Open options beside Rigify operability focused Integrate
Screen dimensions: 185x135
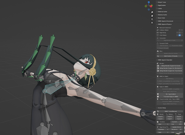point(182,84)
